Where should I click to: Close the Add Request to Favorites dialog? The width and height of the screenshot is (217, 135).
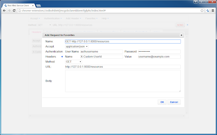(x=181, y=35)
